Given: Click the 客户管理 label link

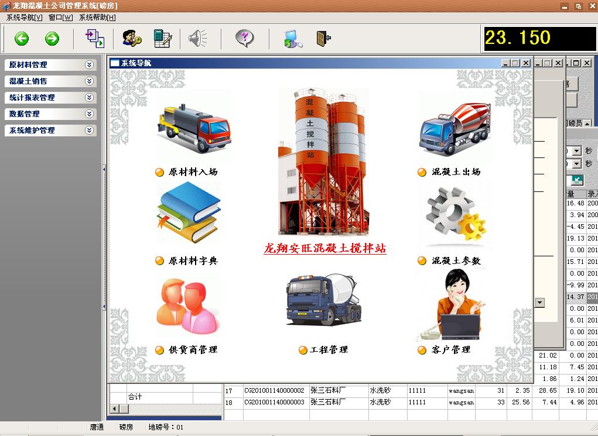Looking at the screenshot, I should (x=450, y=350).
